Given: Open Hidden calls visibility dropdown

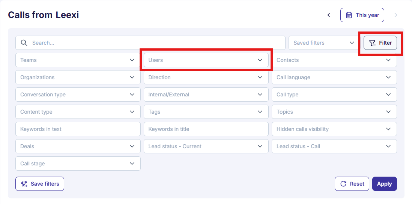Looking at the screenshot, I should [x=334, y=129].
